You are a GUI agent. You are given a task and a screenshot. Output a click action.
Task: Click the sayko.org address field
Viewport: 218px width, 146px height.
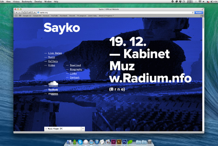108,12
